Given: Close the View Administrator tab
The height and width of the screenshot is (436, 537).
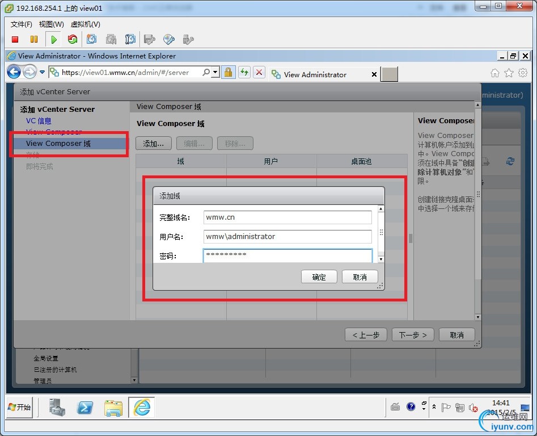Looking at the screenshot, I should pos(374,74).
